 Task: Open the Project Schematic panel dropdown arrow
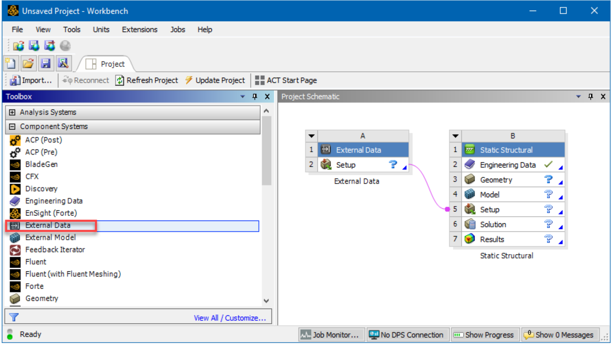coord(578,96)
